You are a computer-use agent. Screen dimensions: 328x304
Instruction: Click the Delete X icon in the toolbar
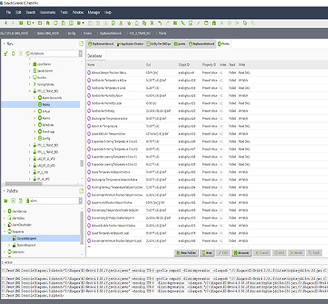(152, 23)
